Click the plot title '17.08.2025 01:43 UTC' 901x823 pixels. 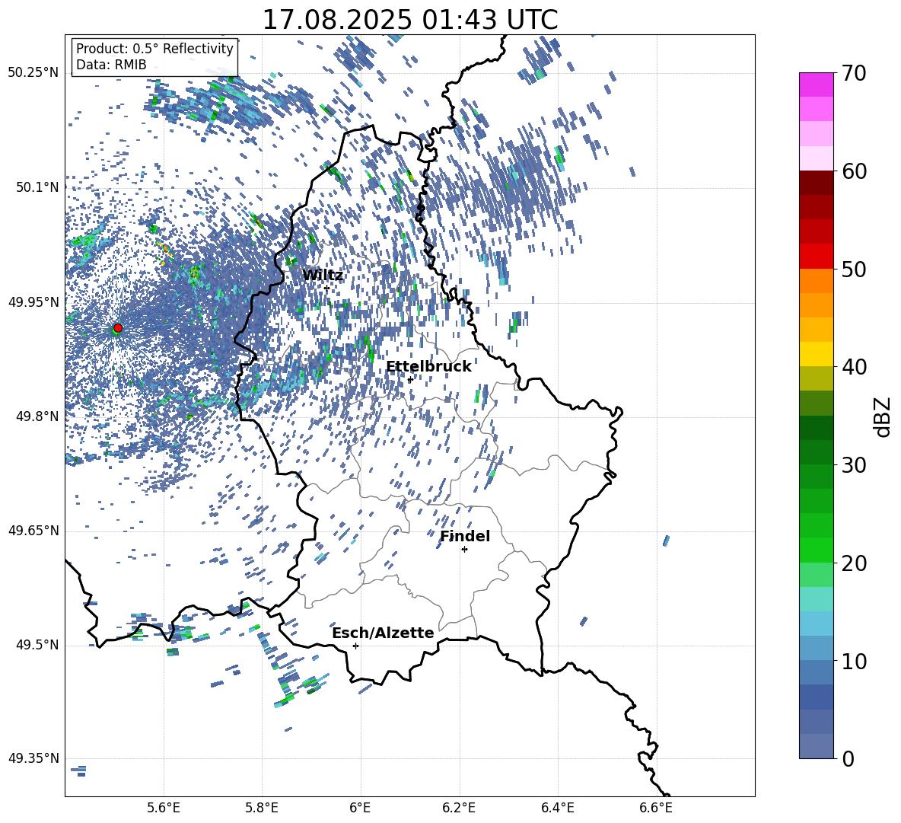(x=409, y=20)
